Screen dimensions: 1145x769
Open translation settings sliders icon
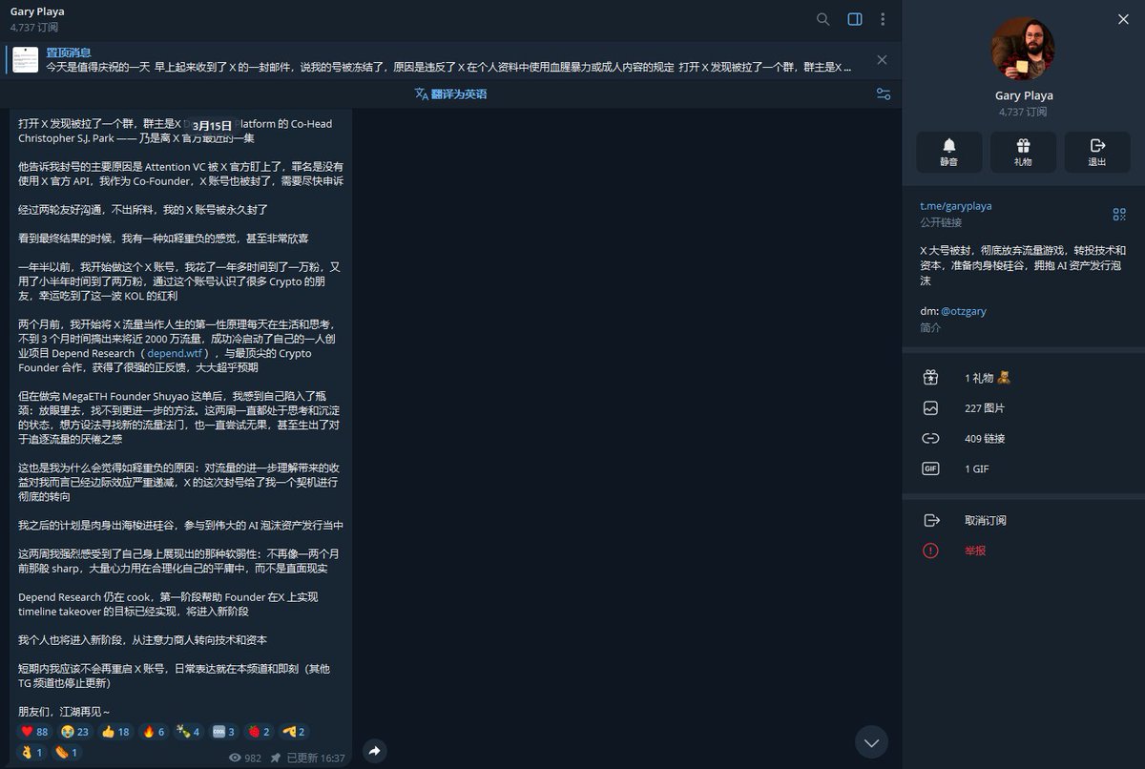[884, 94]
